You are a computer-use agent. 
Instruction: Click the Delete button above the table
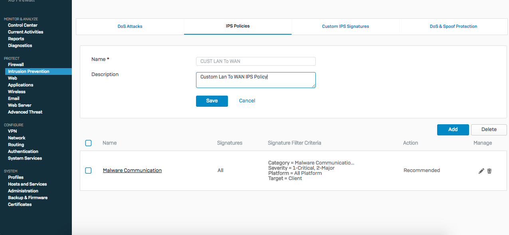pos(489,129)
